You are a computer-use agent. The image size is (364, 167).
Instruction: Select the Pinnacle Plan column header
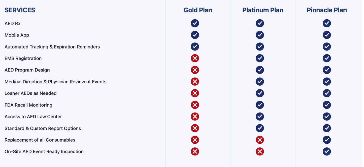pos(327,10)
